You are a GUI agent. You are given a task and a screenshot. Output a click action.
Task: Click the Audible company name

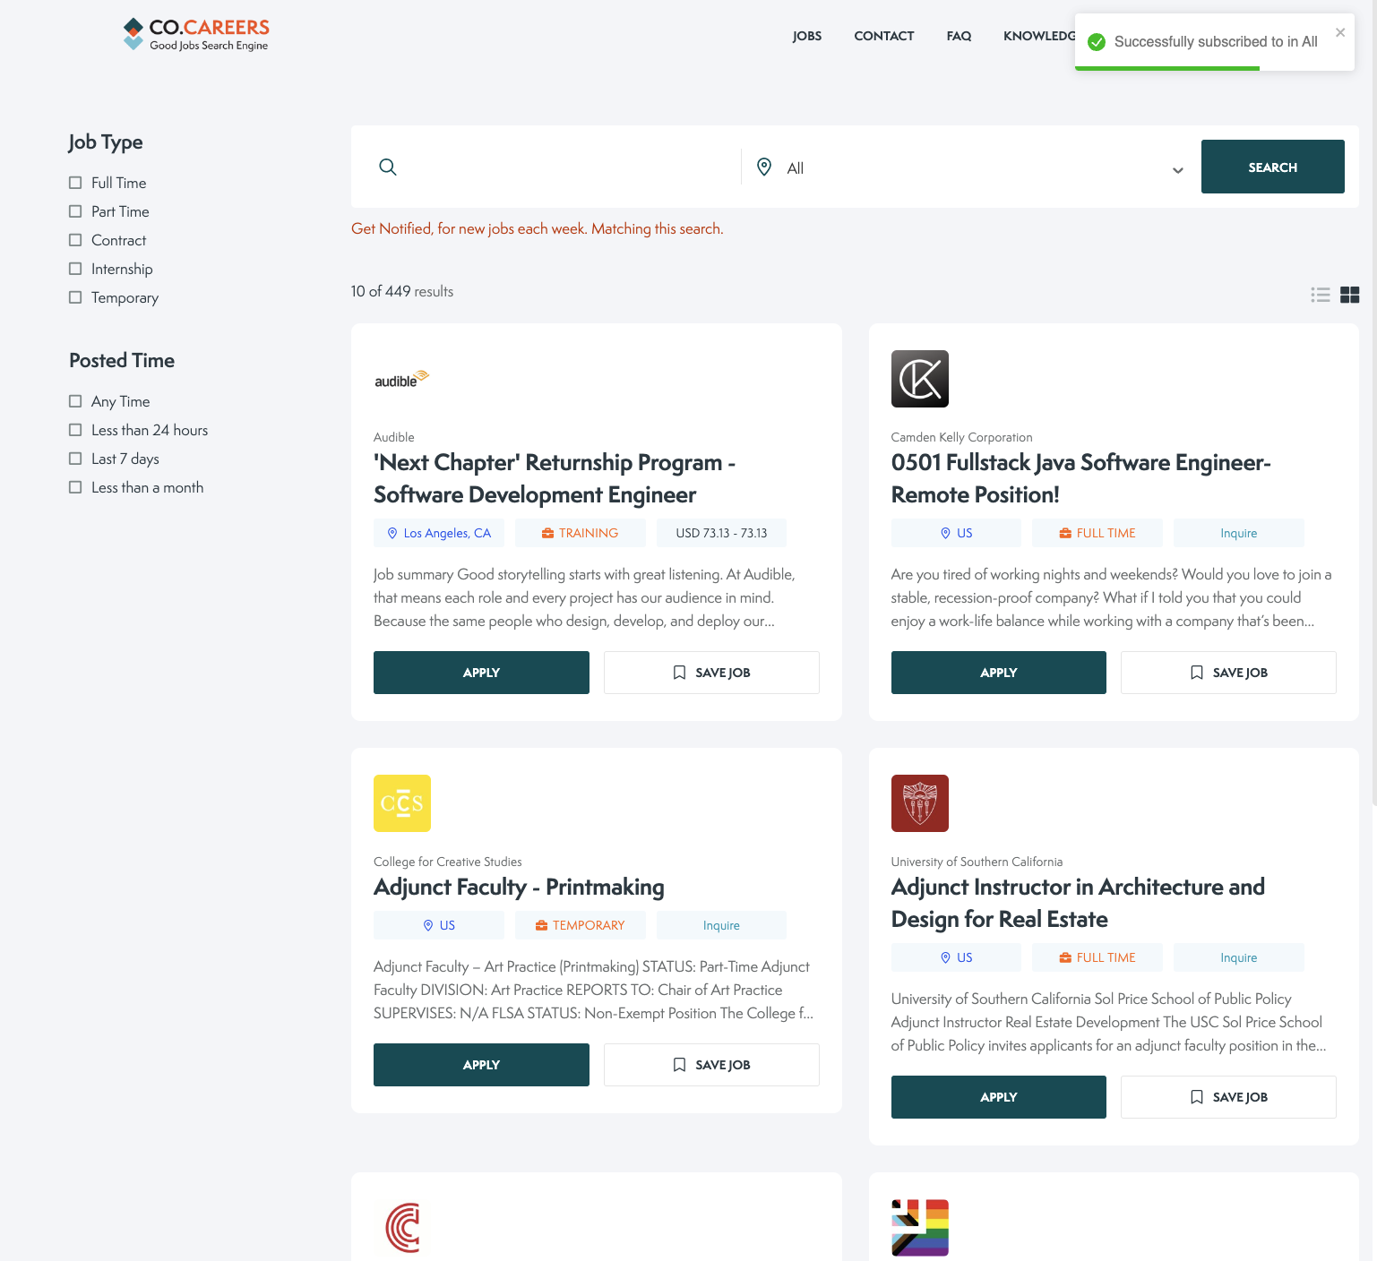[394, 437]
